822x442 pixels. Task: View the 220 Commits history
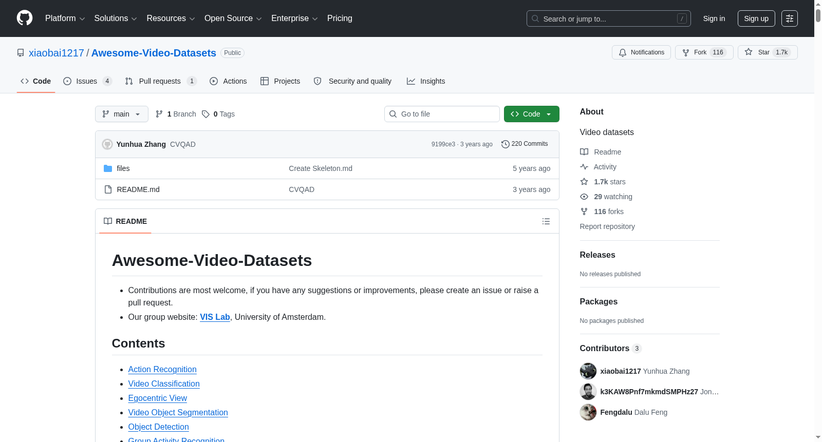coord(525,144)
